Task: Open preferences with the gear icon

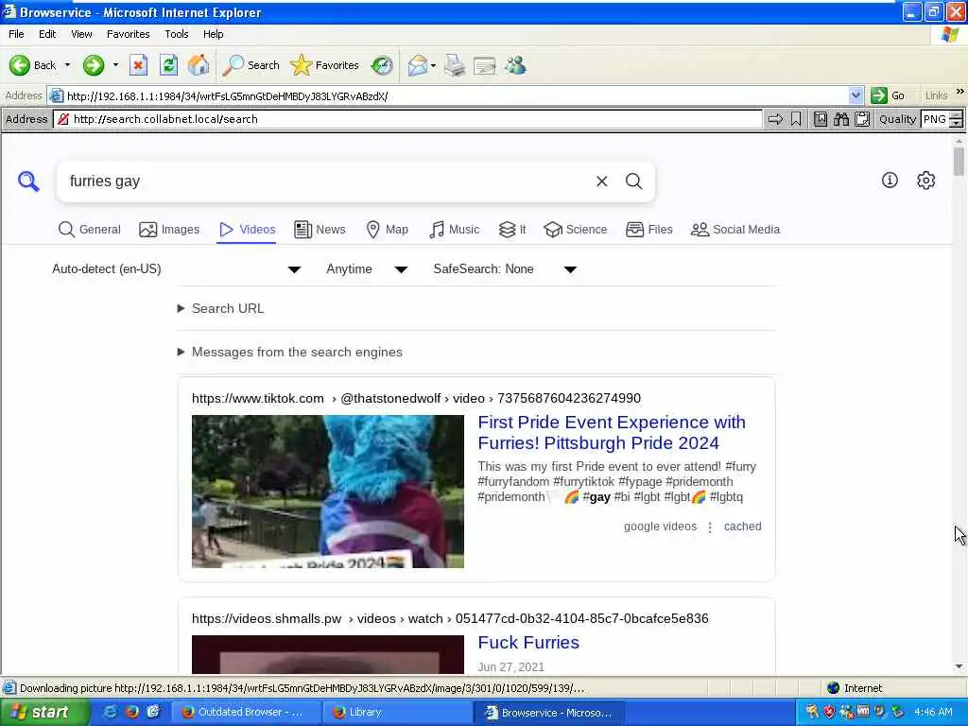Action: [926, 181]
